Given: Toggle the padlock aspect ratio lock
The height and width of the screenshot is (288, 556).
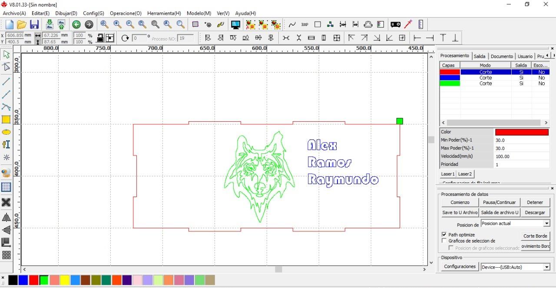Looking at the screenshot, I should (100, 38).
